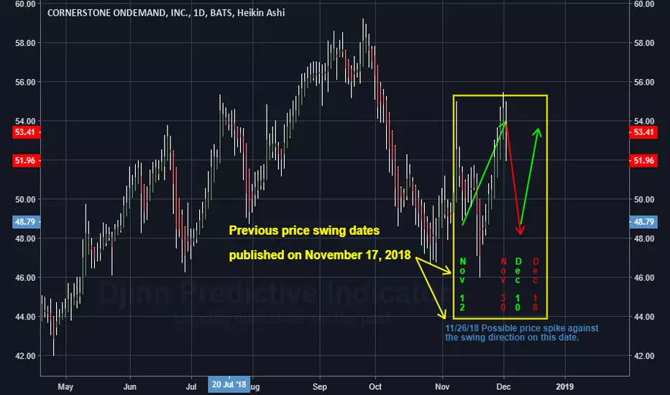Click the 'Jul' label on the time axis
The width and height of the screenshot is (670, 395).
(x=191, y=386)
